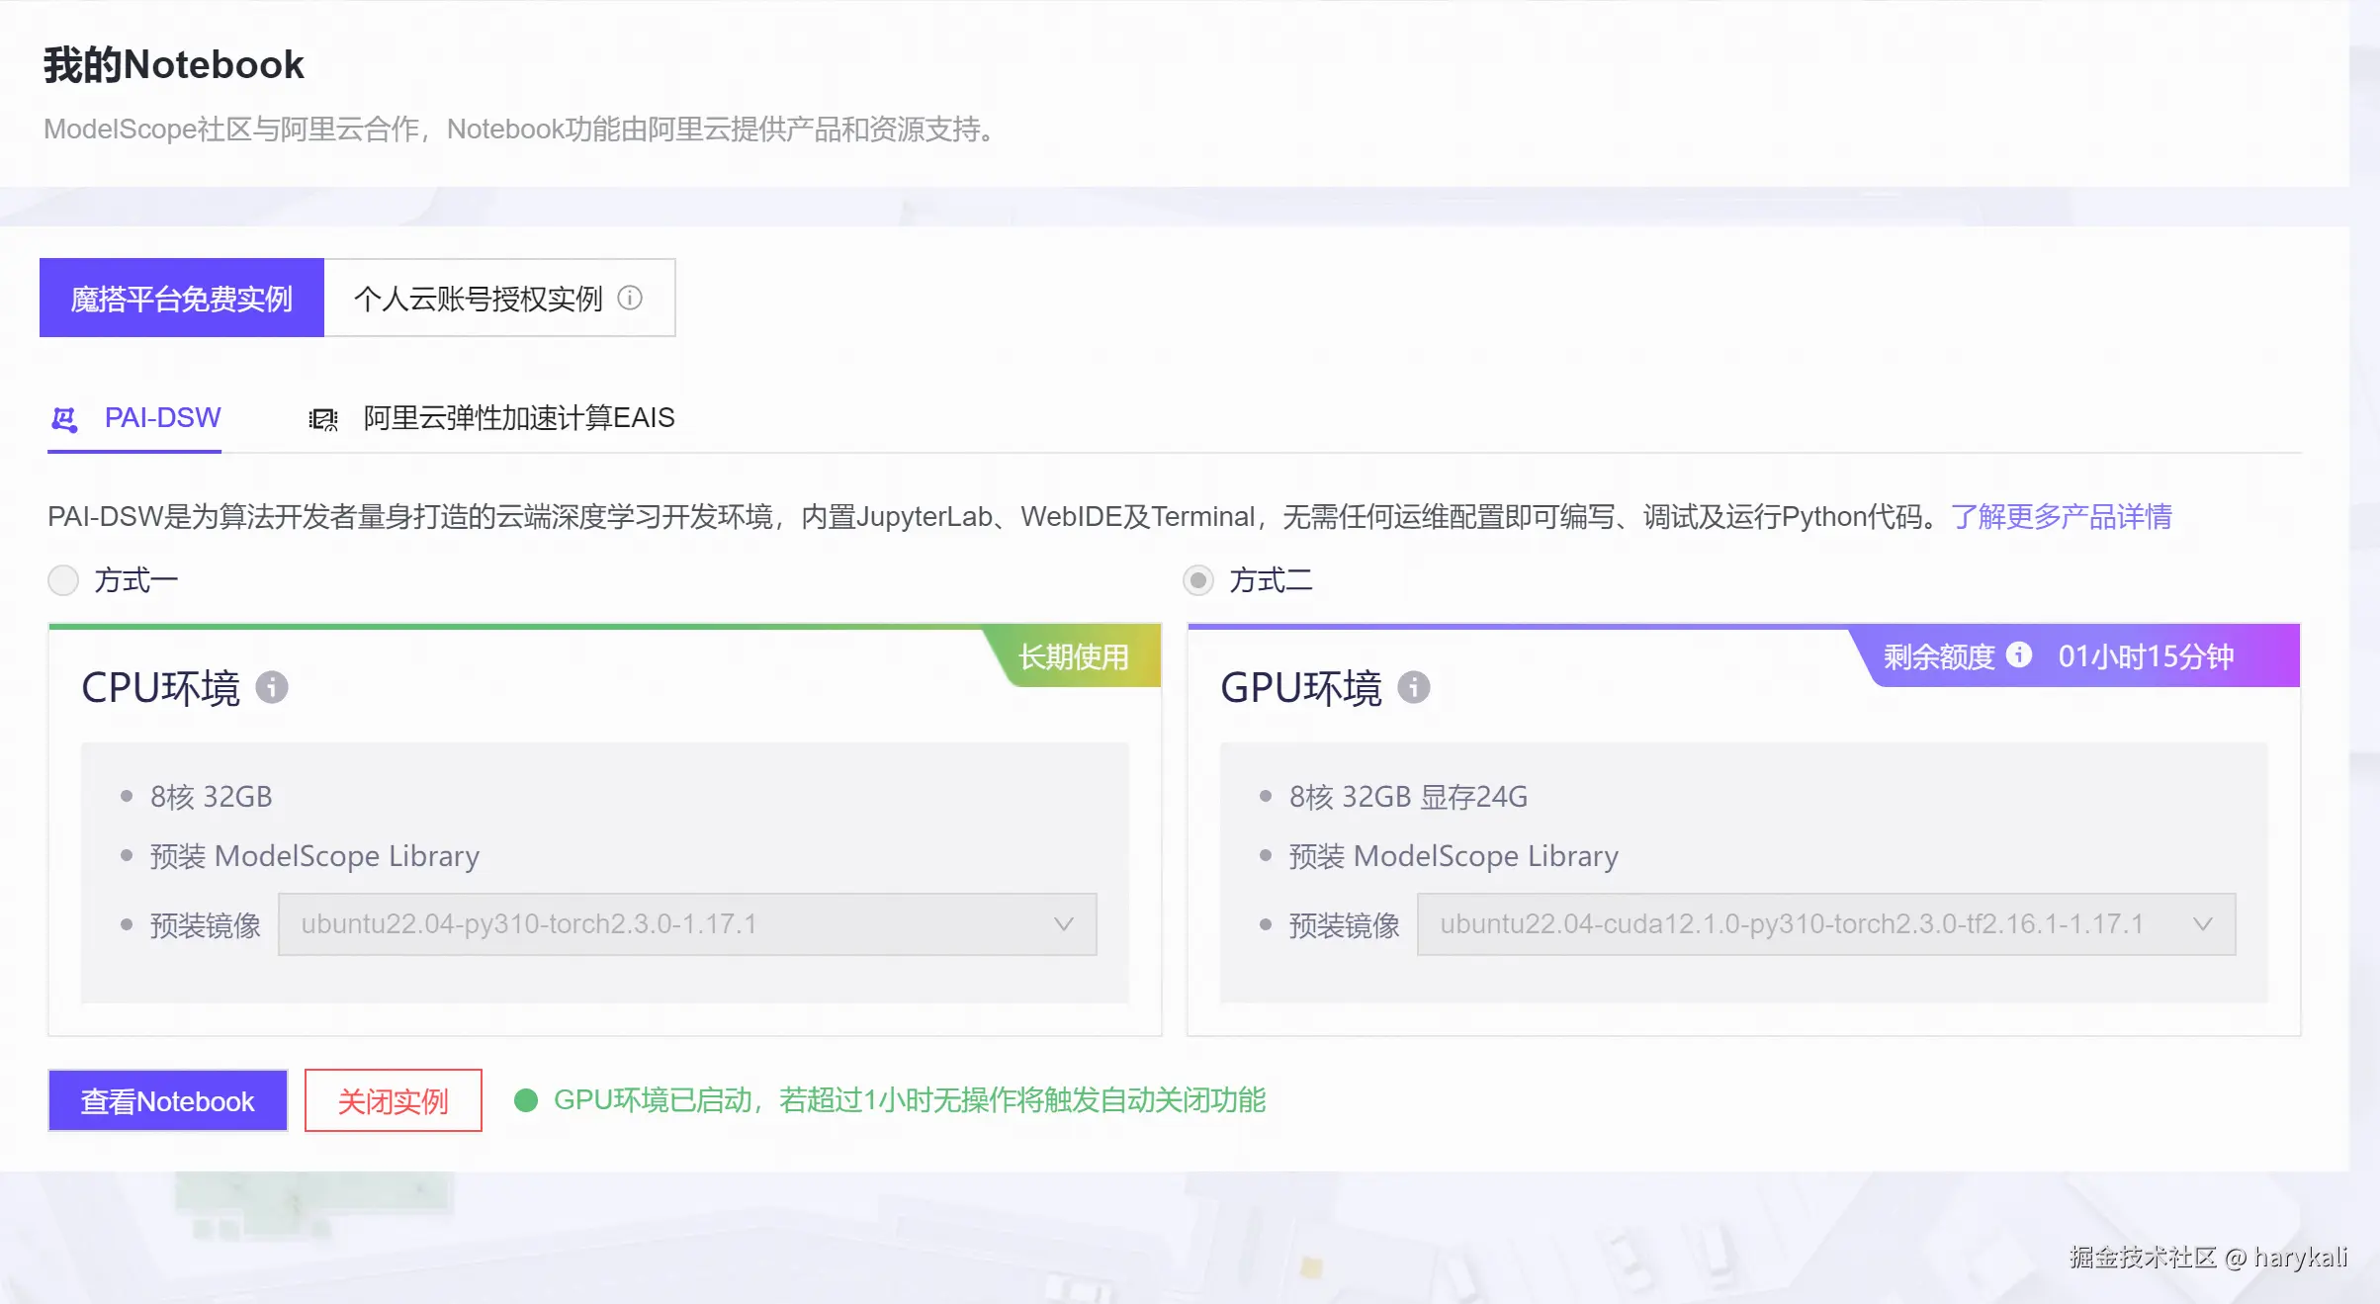The image size is (2380, 1304).
Task: Select the 方式二 radio button
Action: (x=1198, y=580)
